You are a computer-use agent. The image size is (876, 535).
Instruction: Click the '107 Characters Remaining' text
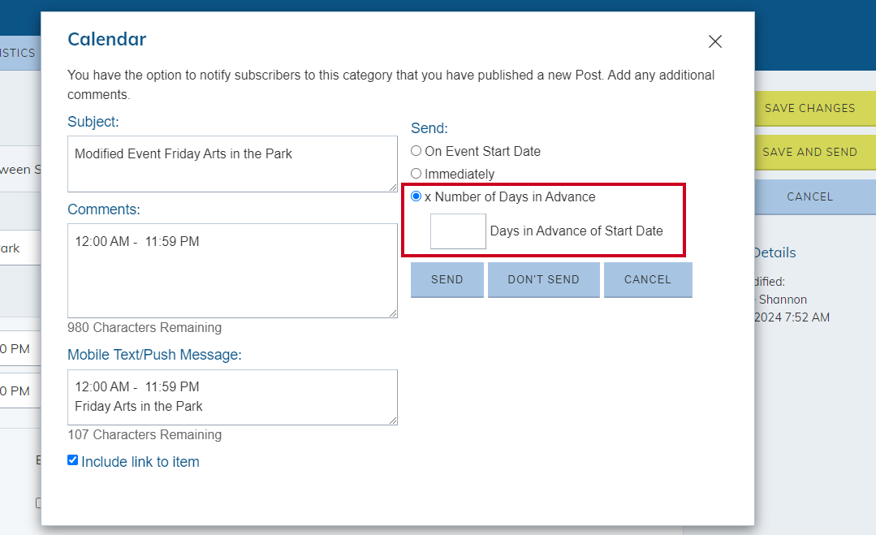(145, 435)
